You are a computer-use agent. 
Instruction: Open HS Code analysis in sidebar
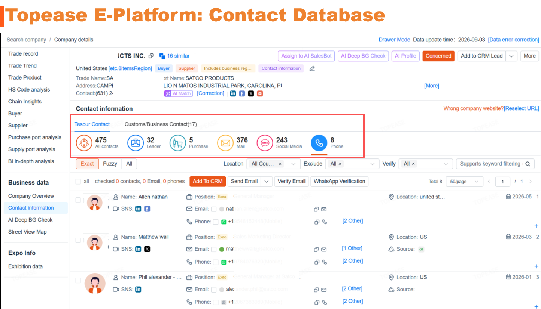pyautogui.click(x=29, y=90)
